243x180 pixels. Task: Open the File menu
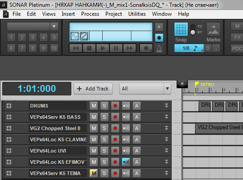pos(17,14)
